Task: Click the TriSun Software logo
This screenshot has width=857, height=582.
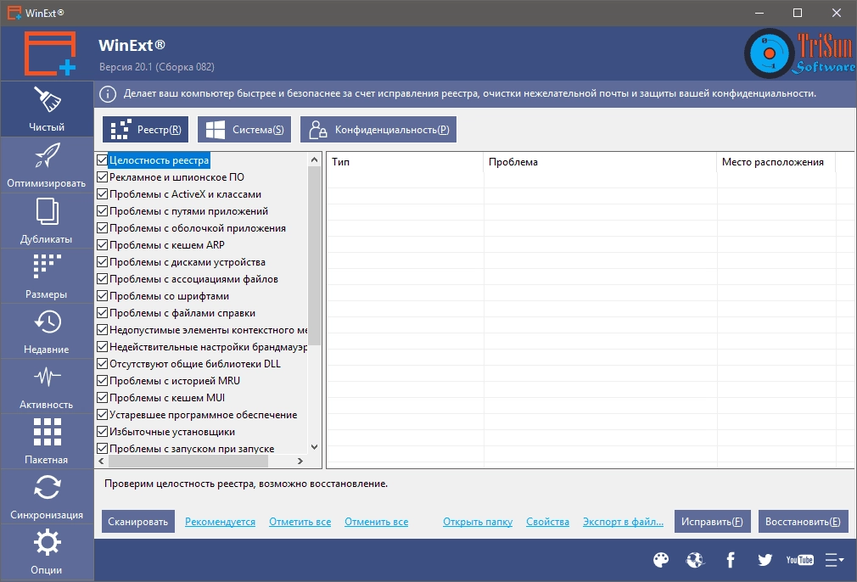Action: [x=799, y=53]
